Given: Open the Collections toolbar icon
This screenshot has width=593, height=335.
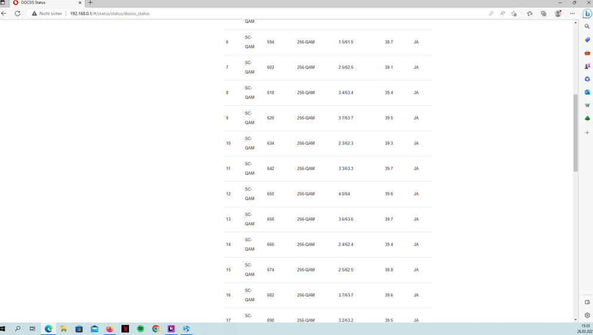Looking at the screenshot, I should click(x=544, y=14).
